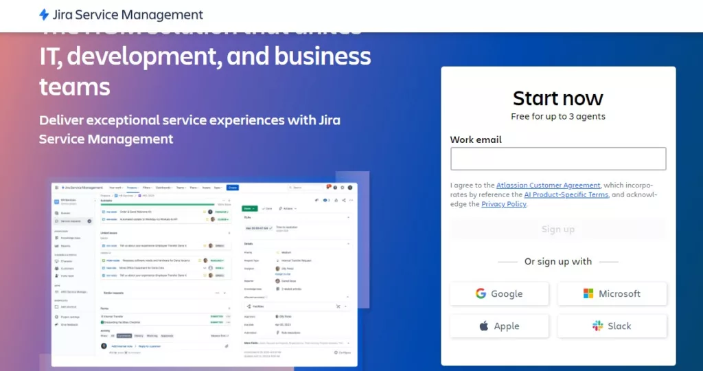
Task: Click the product screenshot preview image
Action: (x=205, y=274)
